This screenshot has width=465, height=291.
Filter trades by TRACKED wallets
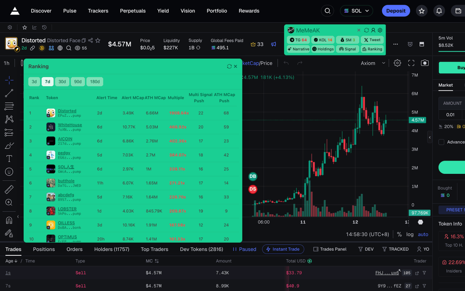point(395,249)
